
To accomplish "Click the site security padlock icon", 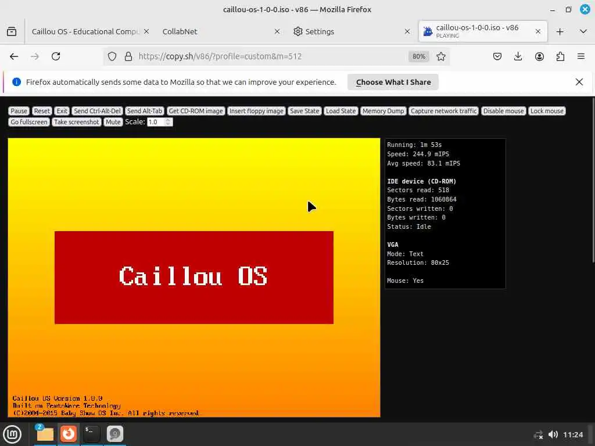I will point(128,56).
